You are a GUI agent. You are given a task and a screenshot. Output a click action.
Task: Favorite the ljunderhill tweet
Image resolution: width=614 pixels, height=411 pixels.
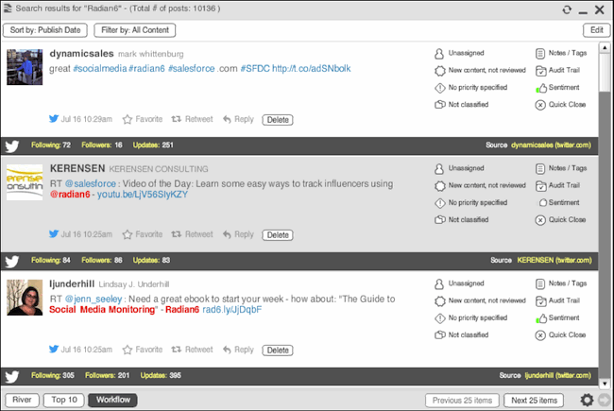pos(143,350)
